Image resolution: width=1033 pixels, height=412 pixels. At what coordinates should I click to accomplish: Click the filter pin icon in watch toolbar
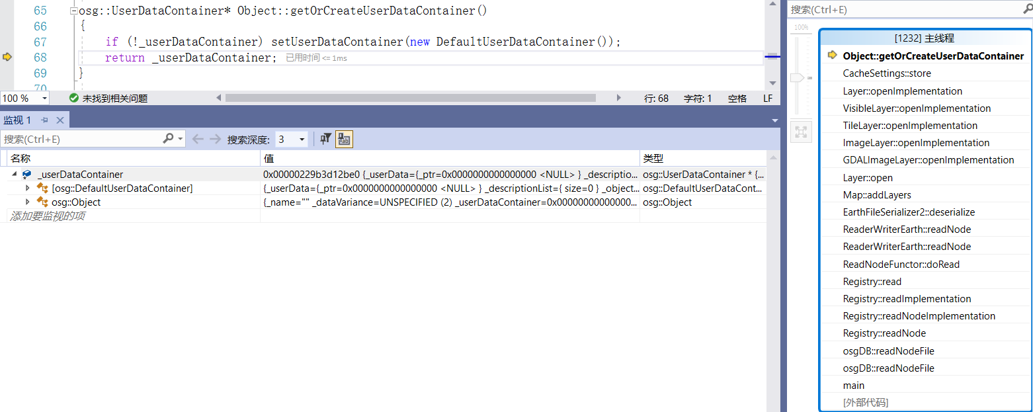pos(325,139)
